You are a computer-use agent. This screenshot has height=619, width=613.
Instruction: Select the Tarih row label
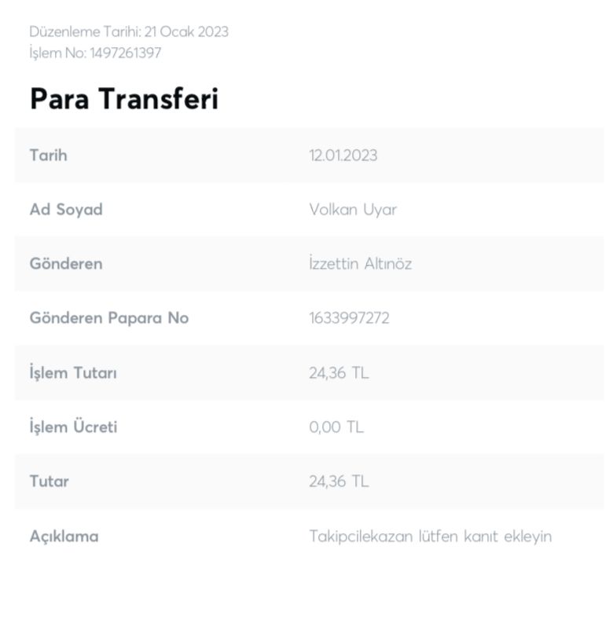click(48, 155)
